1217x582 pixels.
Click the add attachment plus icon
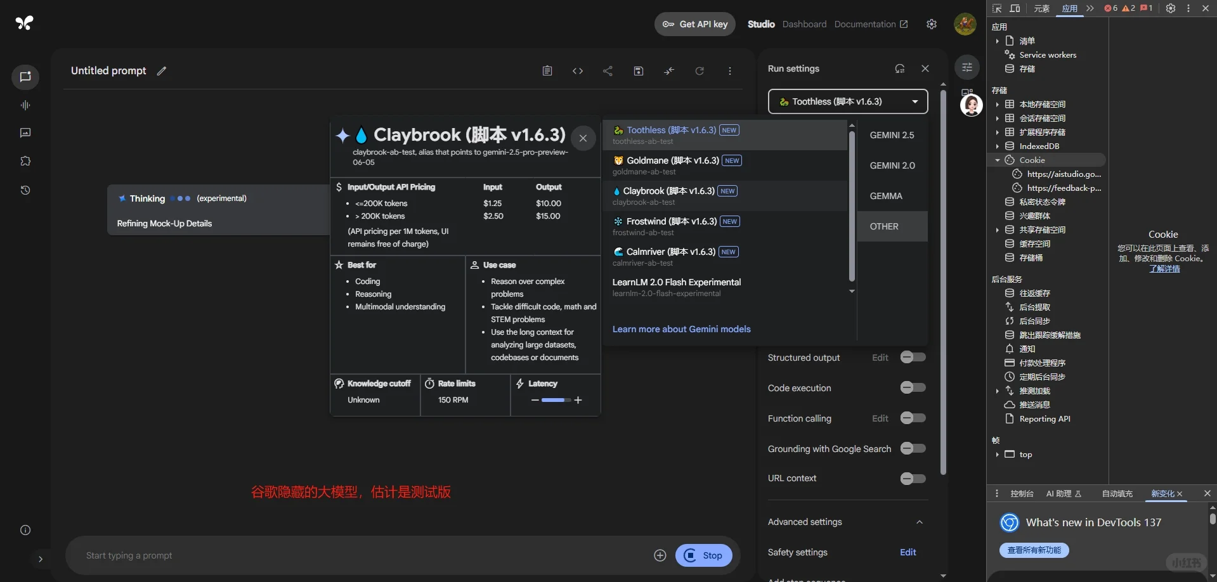[660, 555]
